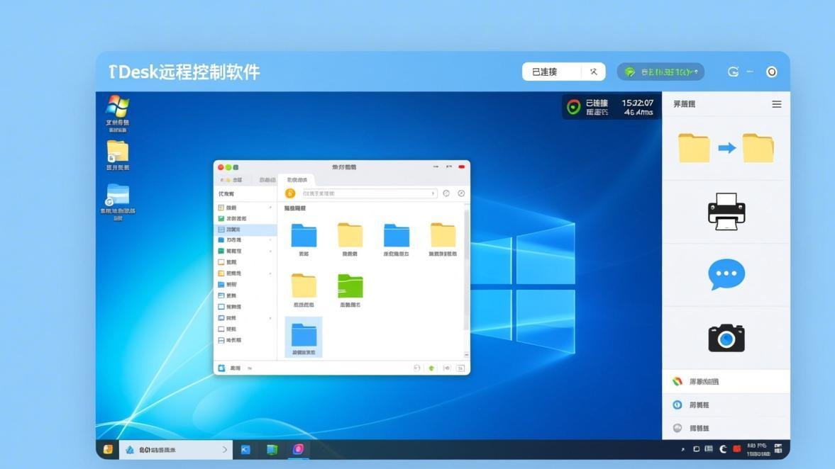
Task: Click the remote taskbar search box
Action: coord(175,449)
